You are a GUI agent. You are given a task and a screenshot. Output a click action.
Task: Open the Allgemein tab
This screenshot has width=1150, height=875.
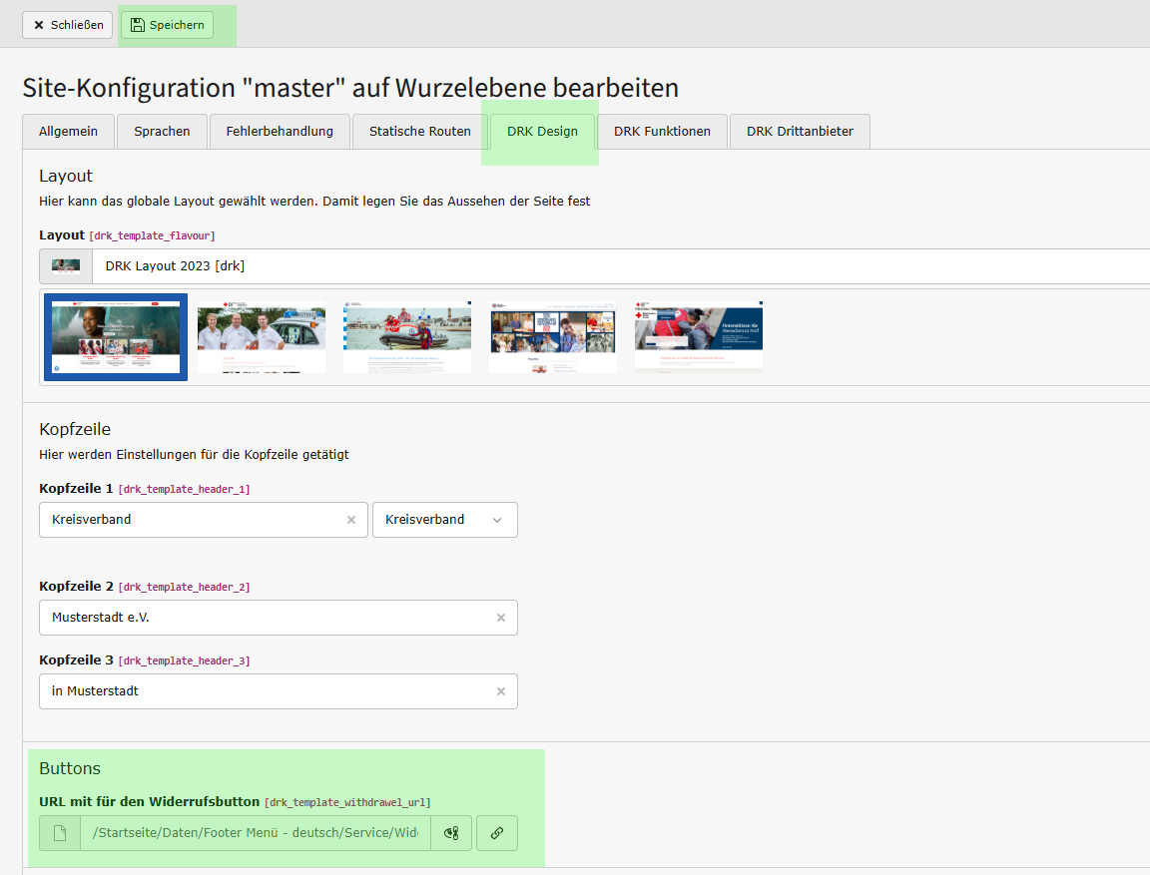(68, 131)
